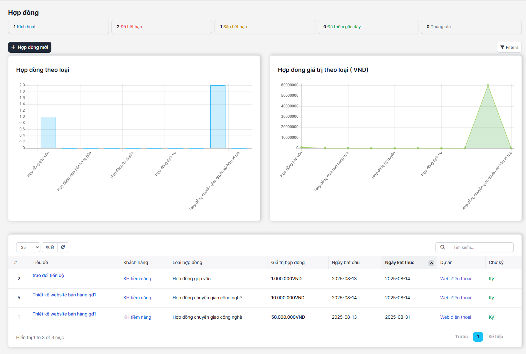526x354 pixels.
Task: Open the Filters funnel button
Action: pyautogui.click(x=509, y=47)
